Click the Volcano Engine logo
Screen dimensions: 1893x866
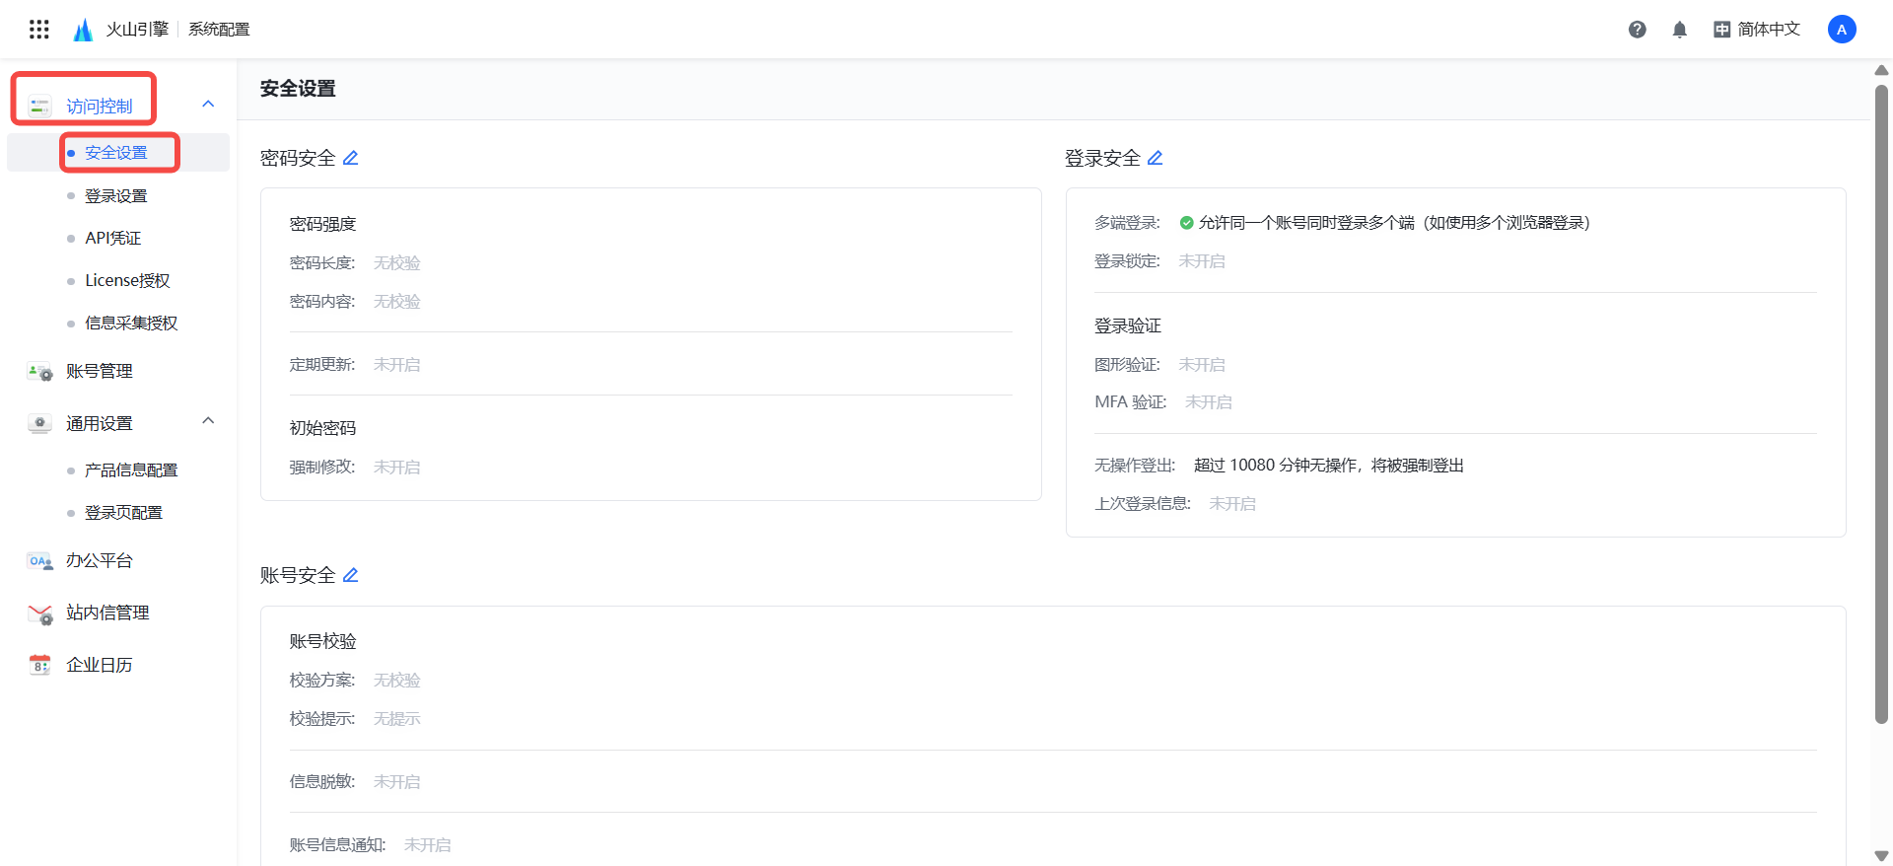click(84, 30)
